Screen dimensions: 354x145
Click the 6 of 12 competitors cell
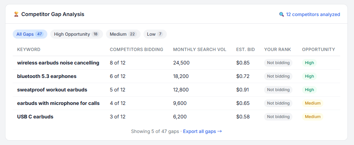[117, 77]
